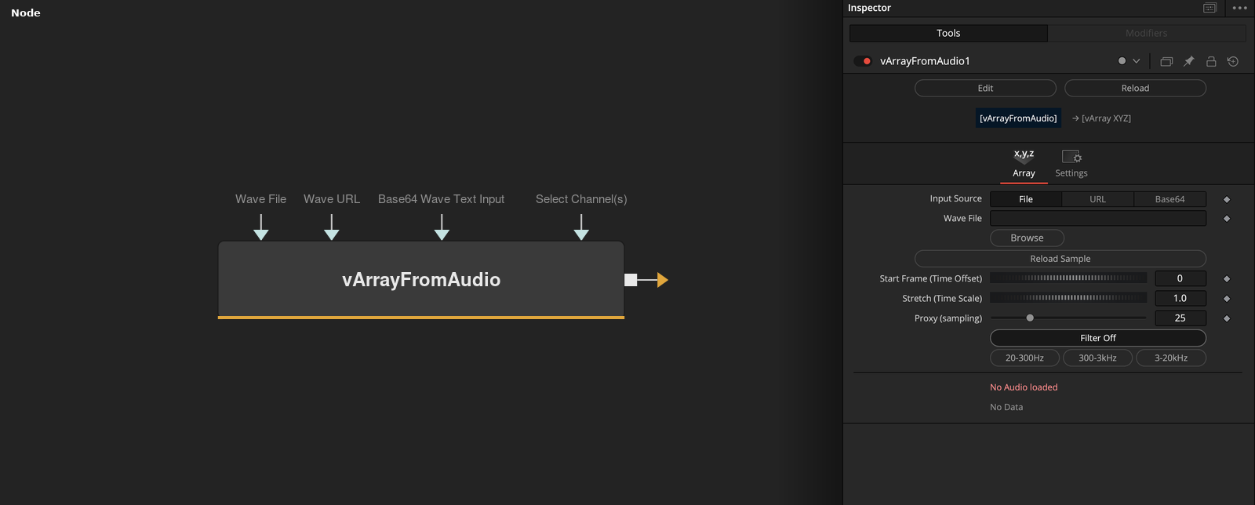
Task: Switch to the Tools tab
Action: [948, 33]
